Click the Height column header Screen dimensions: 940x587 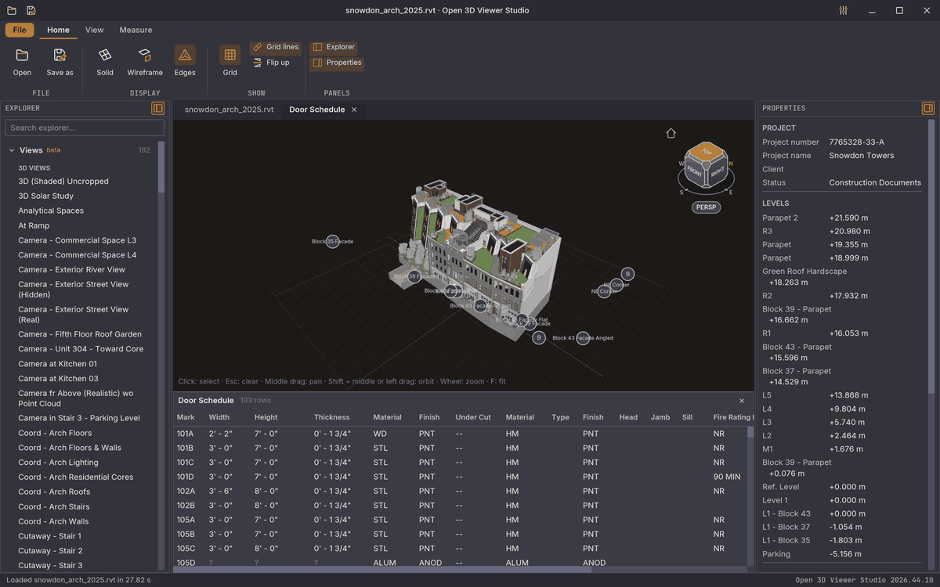pos(266,417)
